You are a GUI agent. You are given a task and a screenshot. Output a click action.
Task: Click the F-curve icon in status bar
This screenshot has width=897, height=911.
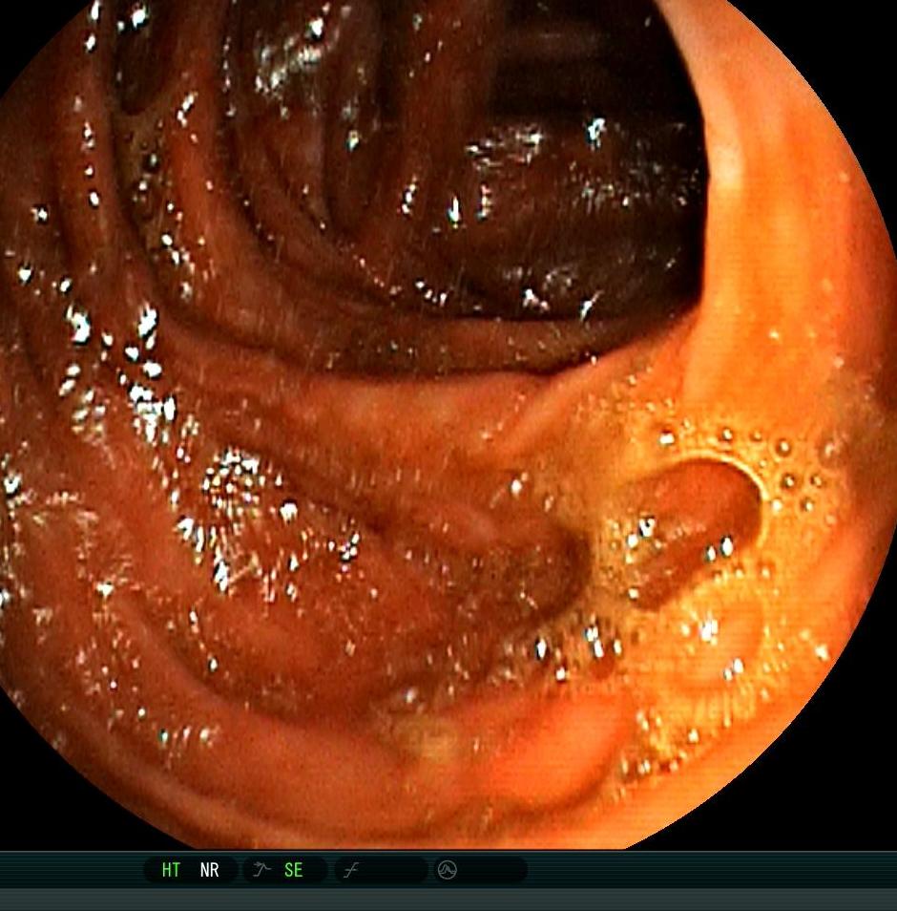coord(350,870)
